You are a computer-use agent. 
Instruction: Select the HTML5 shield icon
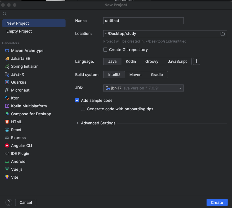tap(7, 122)
